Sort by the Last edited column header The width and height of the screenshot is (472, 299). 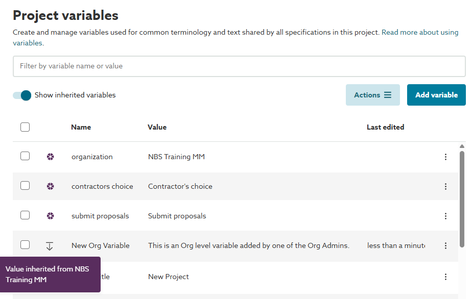385,127
